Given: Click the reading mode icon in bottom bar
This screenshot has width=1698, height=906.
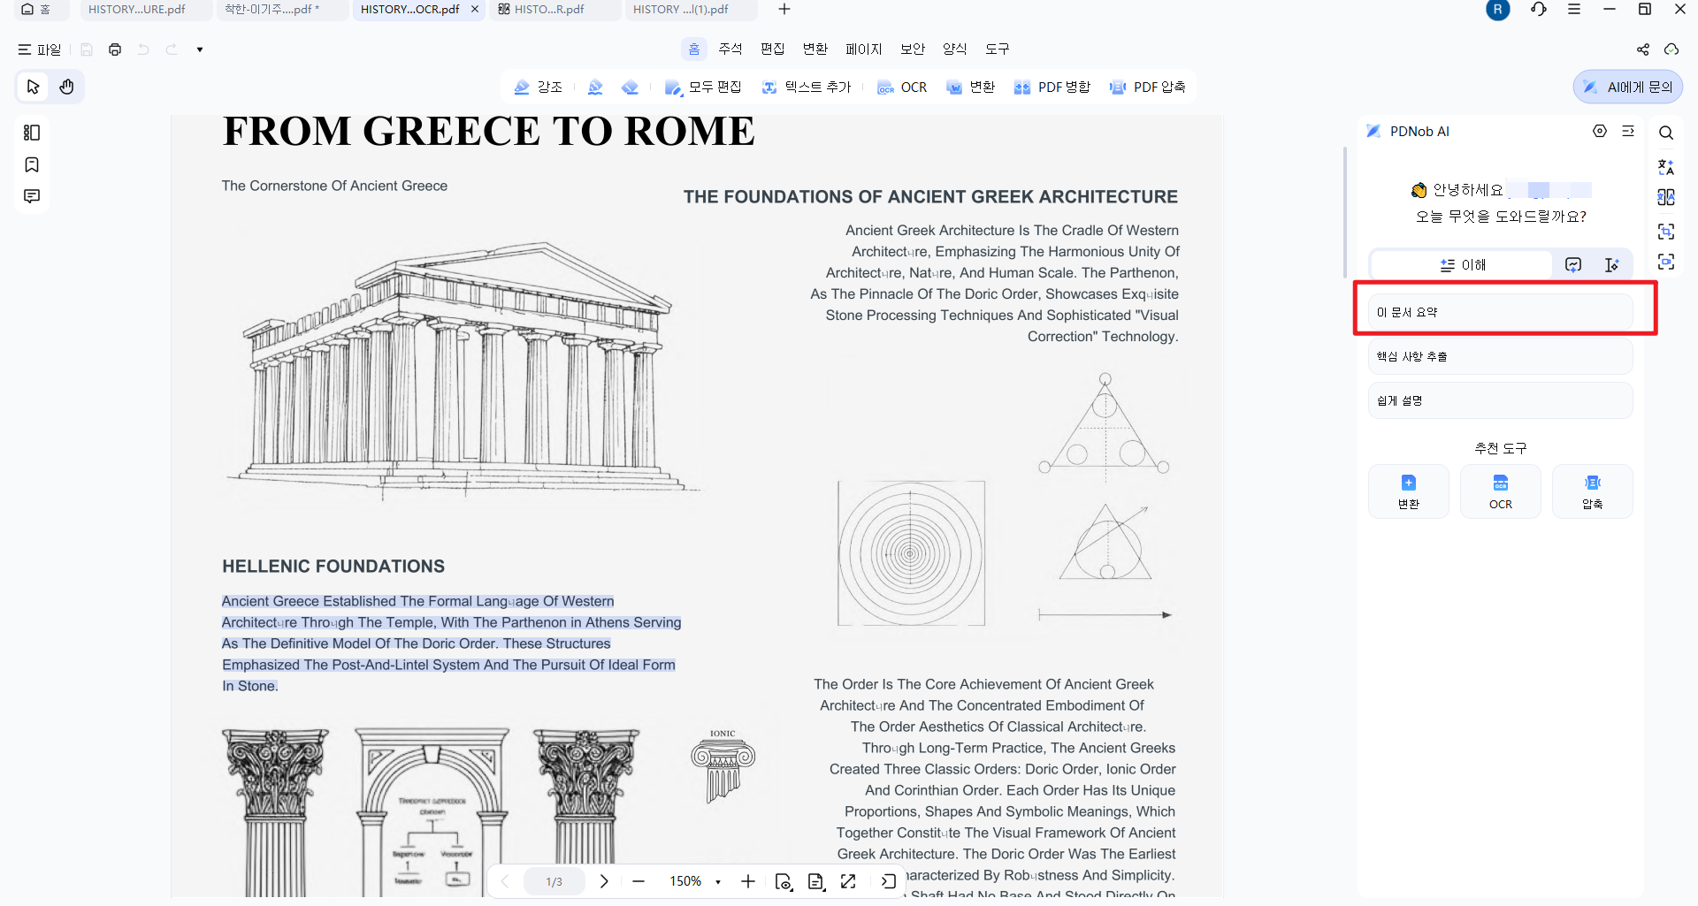Looking at the screenshot, I should click(x=815, y=881).
